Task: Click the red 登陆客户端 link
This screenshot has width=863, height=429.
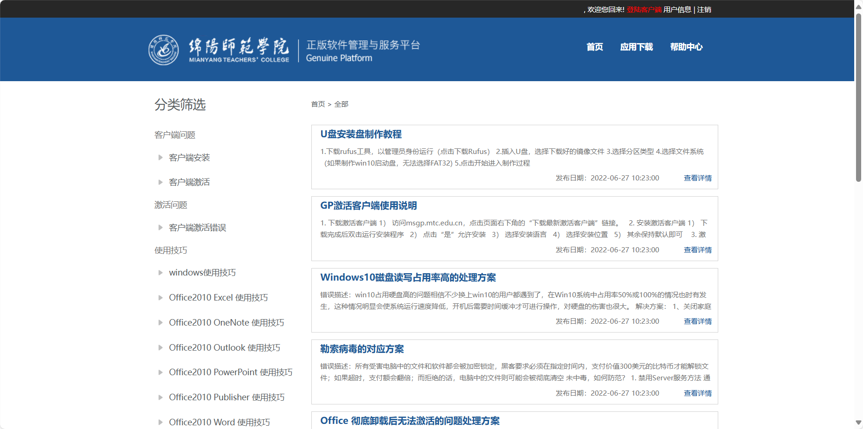Action: pyautogui.click(x=644, y=10)
